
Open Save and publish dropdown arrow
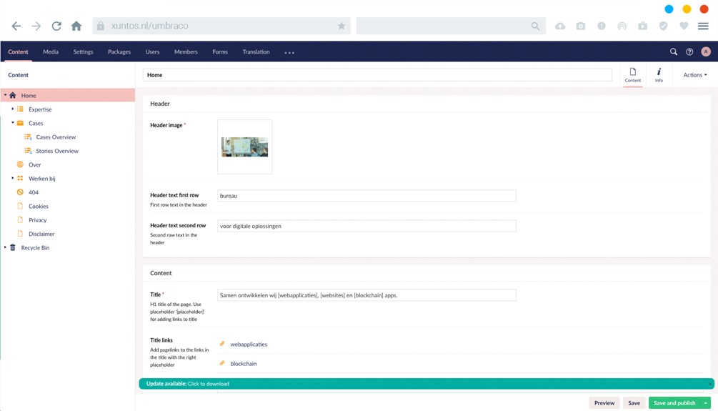pyautogui.click(x=706, y=403)
